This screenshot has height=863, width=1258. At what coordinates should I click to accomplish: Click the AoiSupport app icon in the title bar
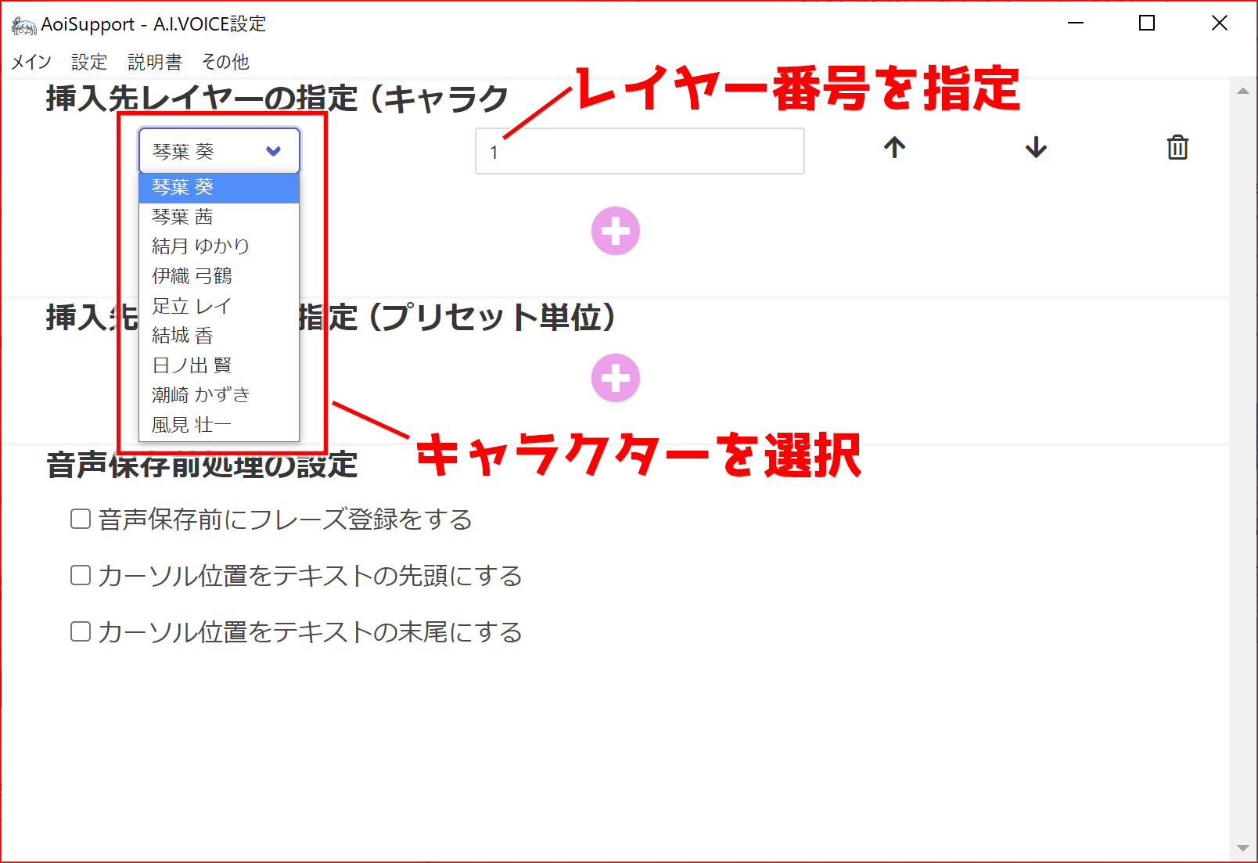click(x=23, y=25)
